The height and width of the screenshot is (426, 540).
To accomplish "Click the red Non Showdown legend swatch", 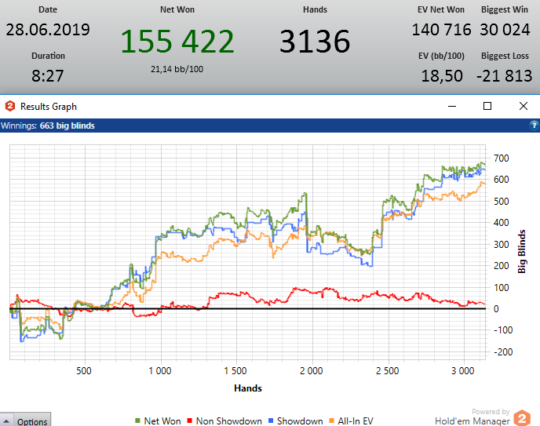I will pos(189,421).
